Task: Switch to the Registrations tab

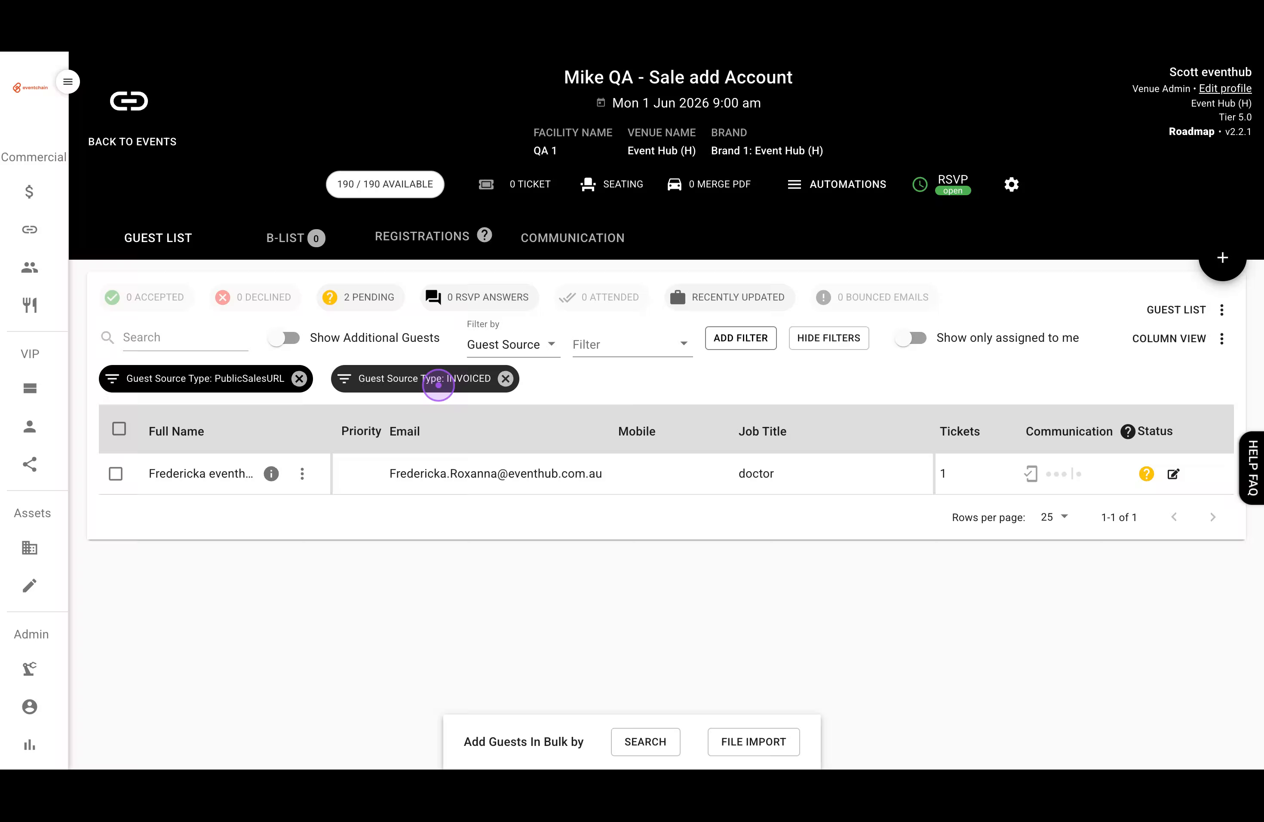Action: (422, 236)
